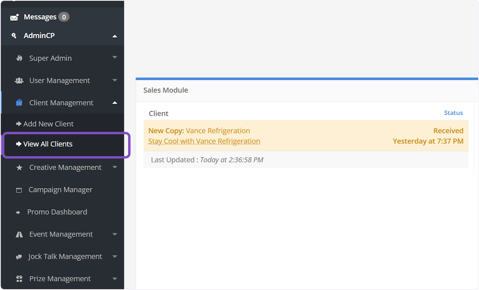Image resolution: width=479 pixels, height=290 pixels.
Task: Click the AdminCP gears icon
Action: [x=14, y=36]
